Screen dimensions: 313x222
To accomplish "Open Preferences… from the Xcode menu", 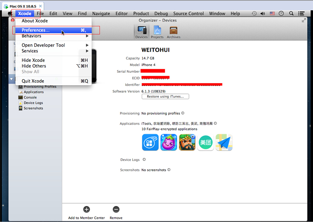I will pyautogui.click(x=54, y=30).
